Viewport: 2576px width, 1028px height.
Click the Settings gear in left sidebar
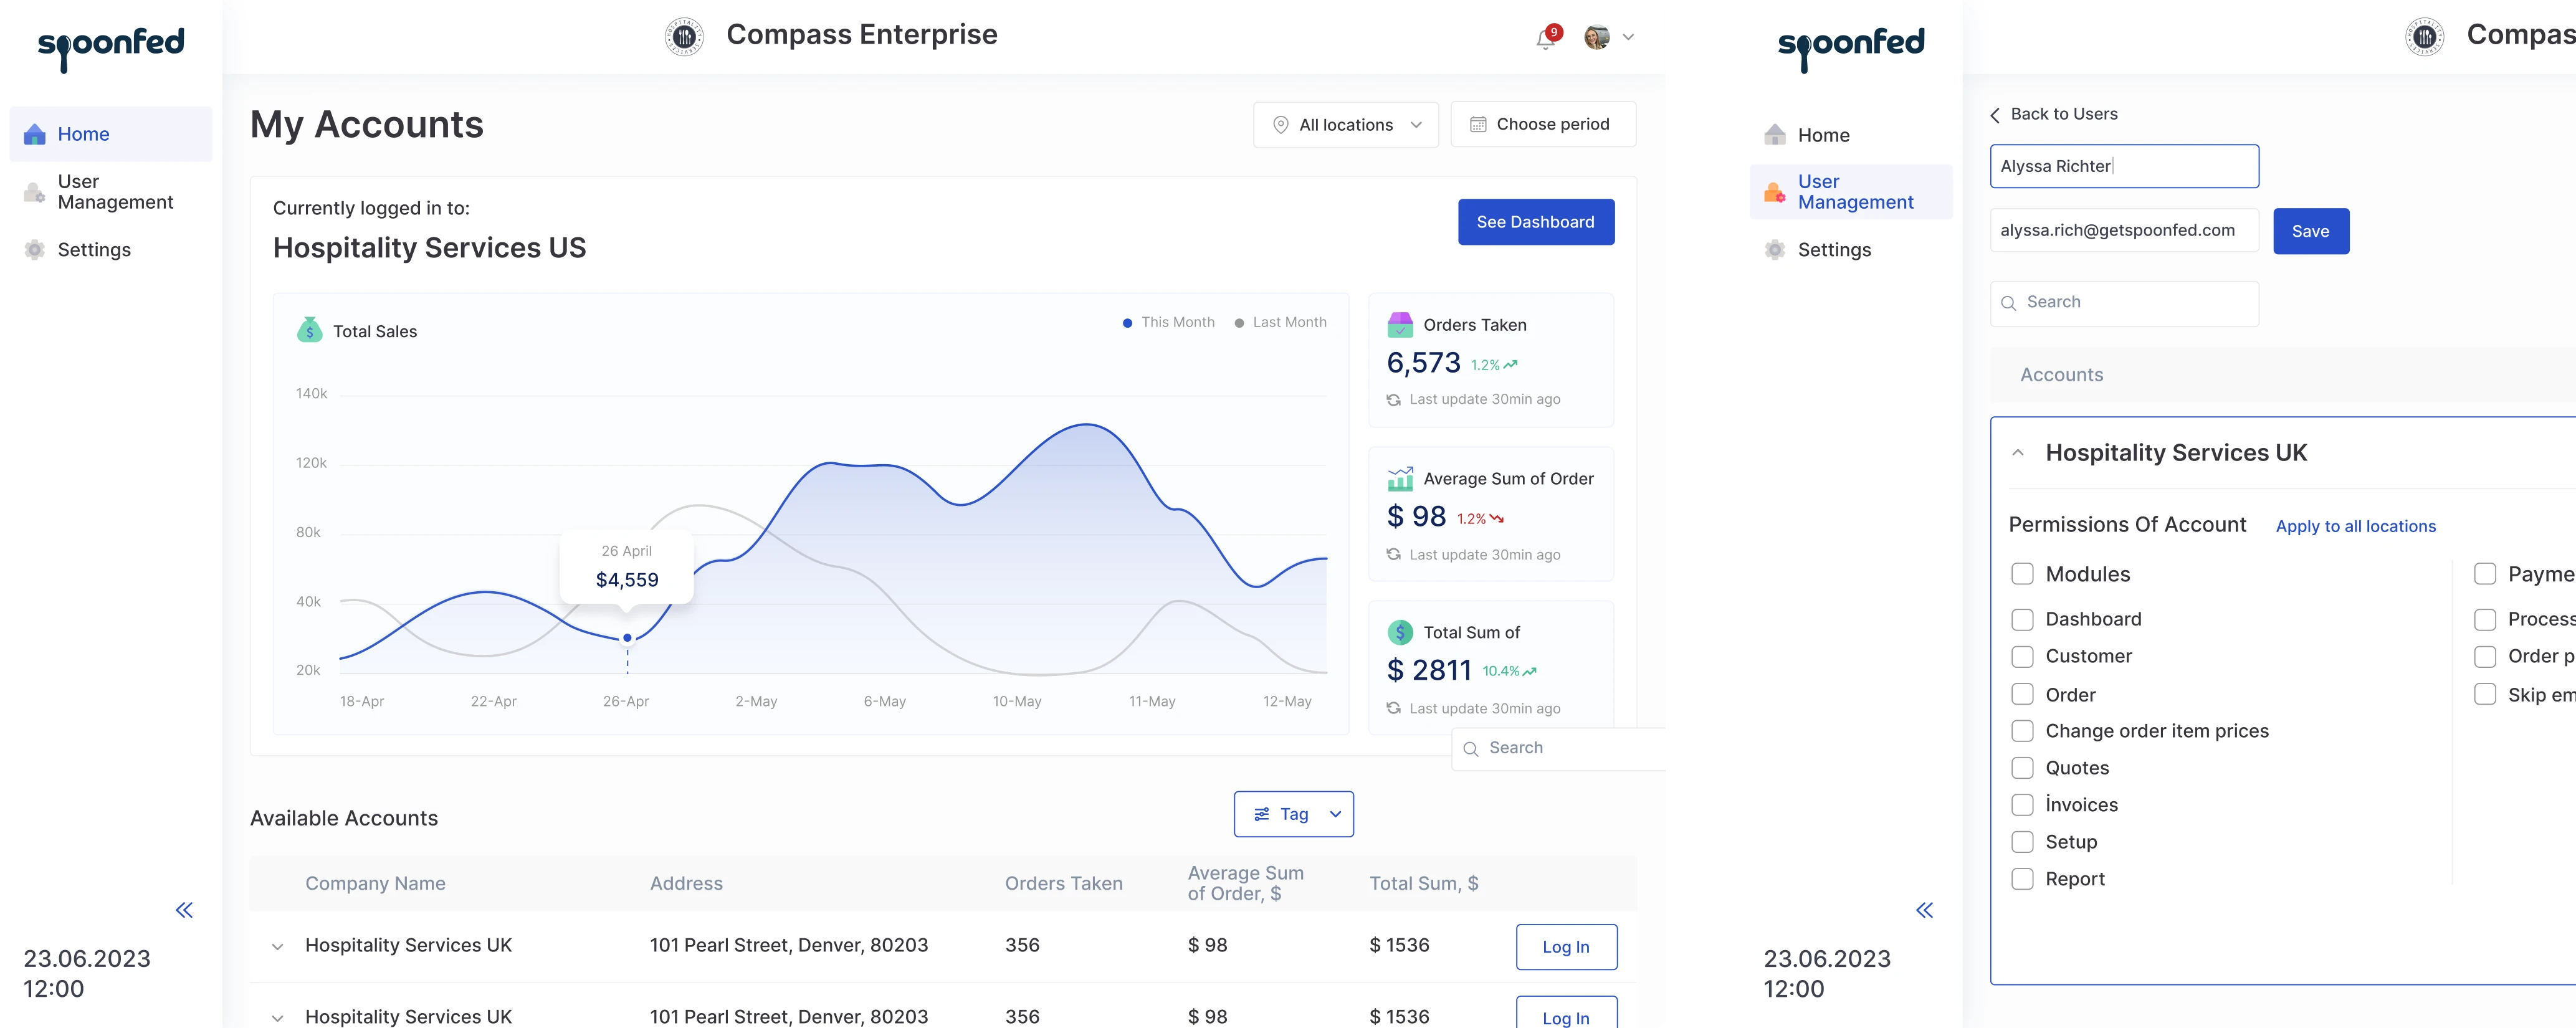pos(35,250)
